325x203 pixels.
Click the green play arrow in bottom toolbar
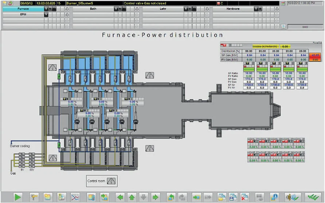[18, 197]
